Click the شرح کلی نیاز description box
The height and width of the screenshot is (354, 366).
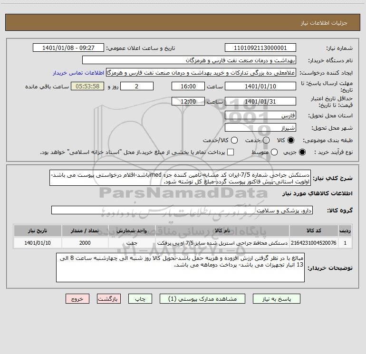pos(180,178)
